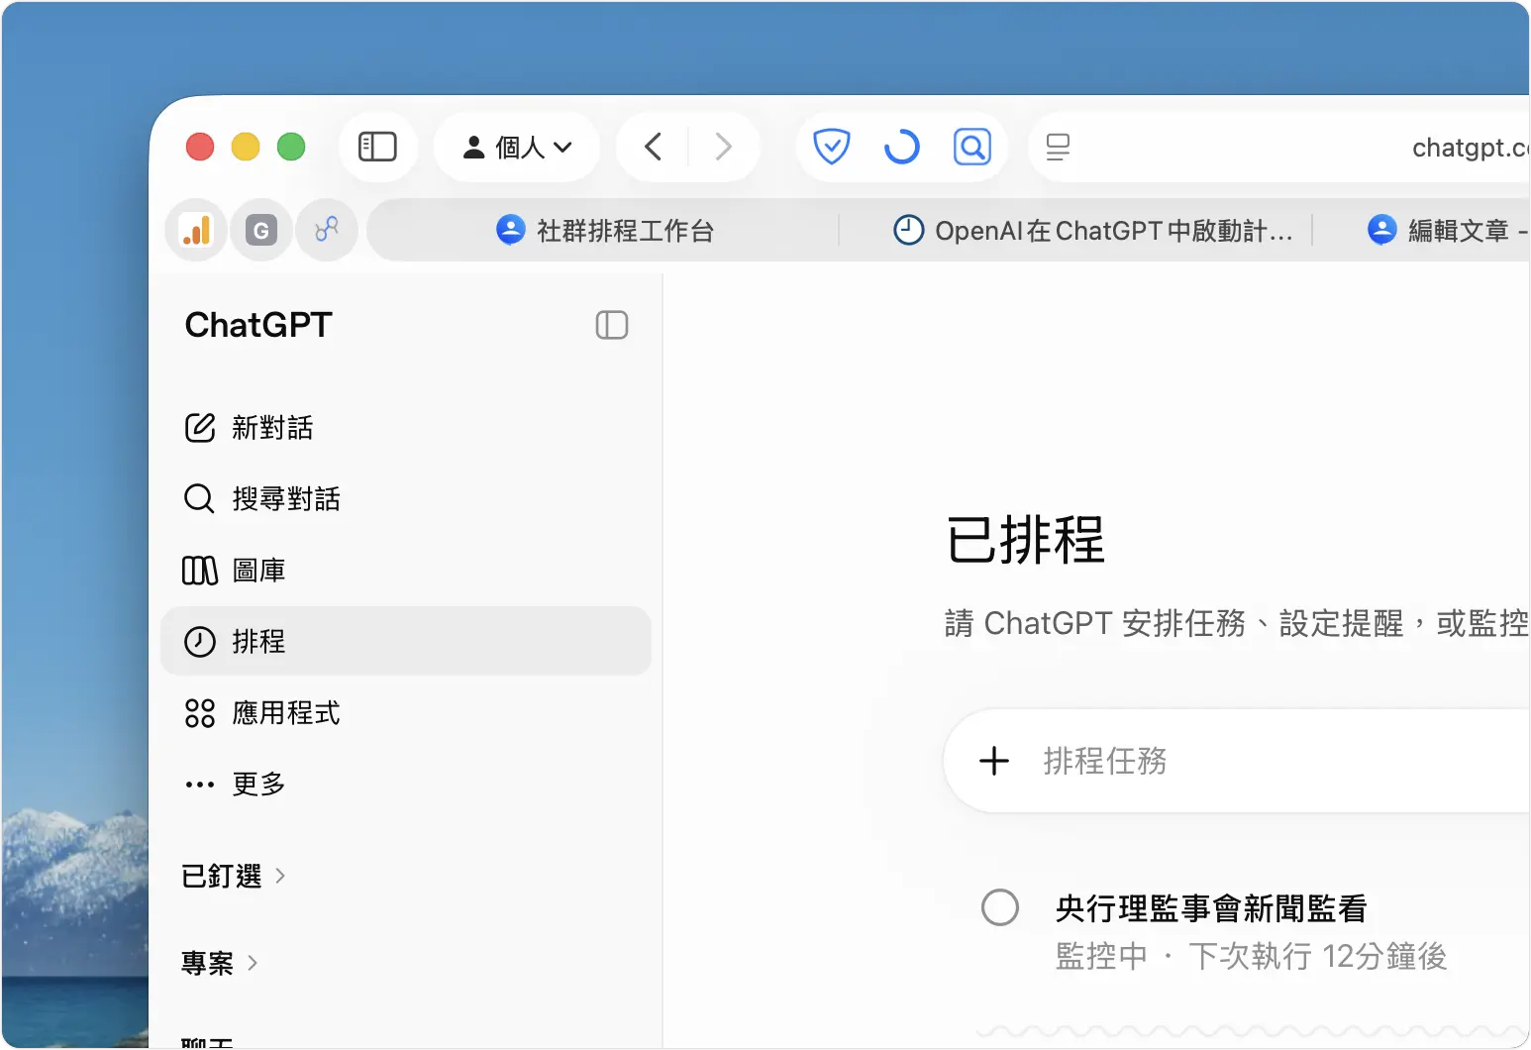
Task: Open 搜尋對話 search chats
Action: point(406,498)
